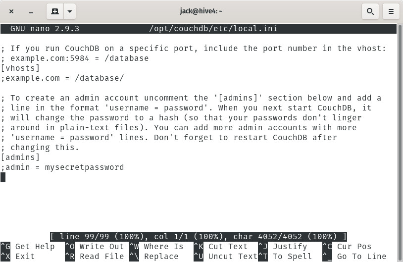Click the ^G Get Help shortcut
The height and width of the screenshot is (262, 403).
point(28,247)
